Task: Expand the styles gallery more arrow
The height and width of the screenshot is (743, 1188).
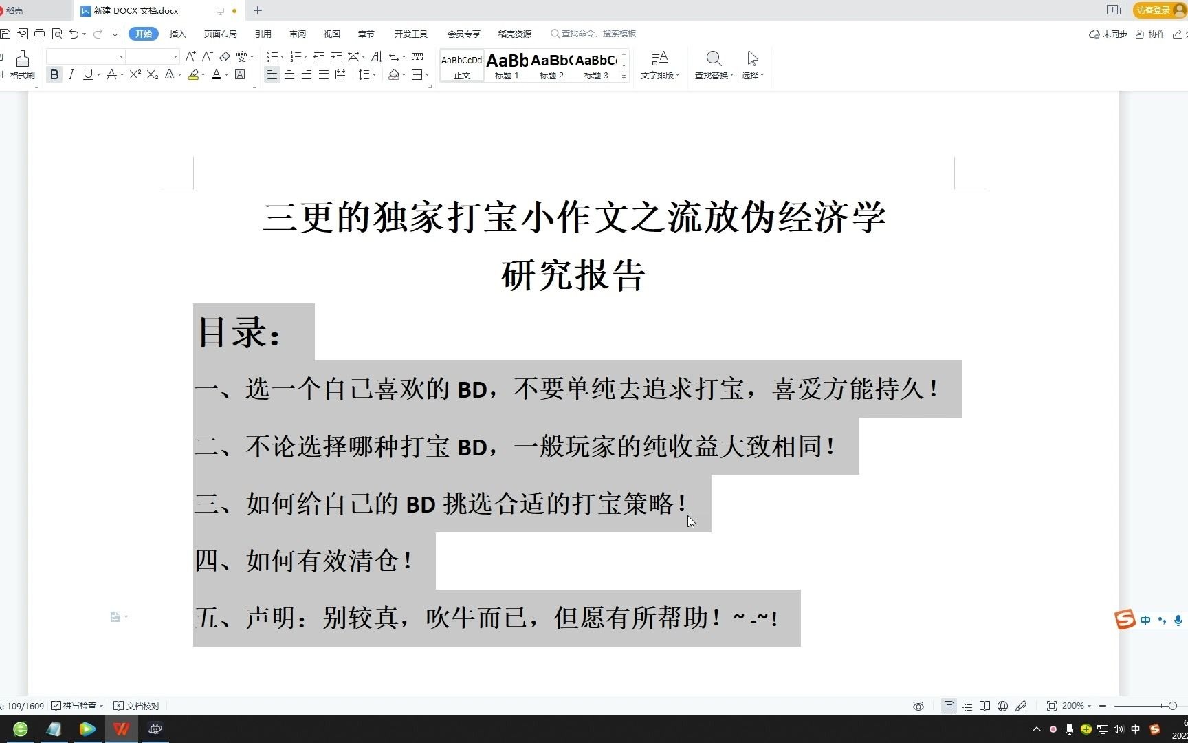Action: tap(624, 76)
